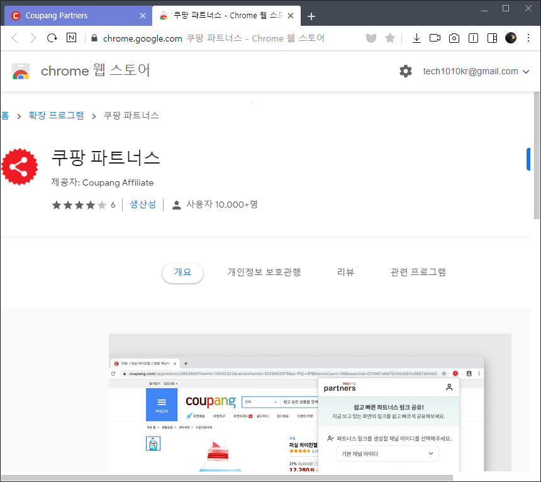541x482 pixels.
Task: Click the 사용자 10,000+명 text
Action: click(222, 205)
